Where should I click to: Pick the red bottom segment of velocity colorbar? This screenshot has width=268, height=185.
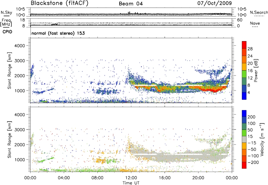[x=244, y=165]
